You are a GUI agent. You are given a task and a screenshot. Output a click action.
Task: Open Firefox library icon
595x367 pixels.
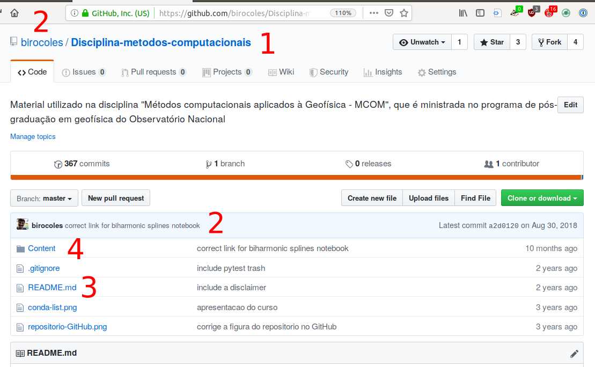point(463,13)
